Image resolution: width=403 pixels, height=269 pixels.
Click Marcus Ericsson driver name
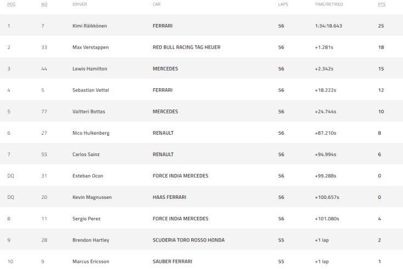point(90,261)
